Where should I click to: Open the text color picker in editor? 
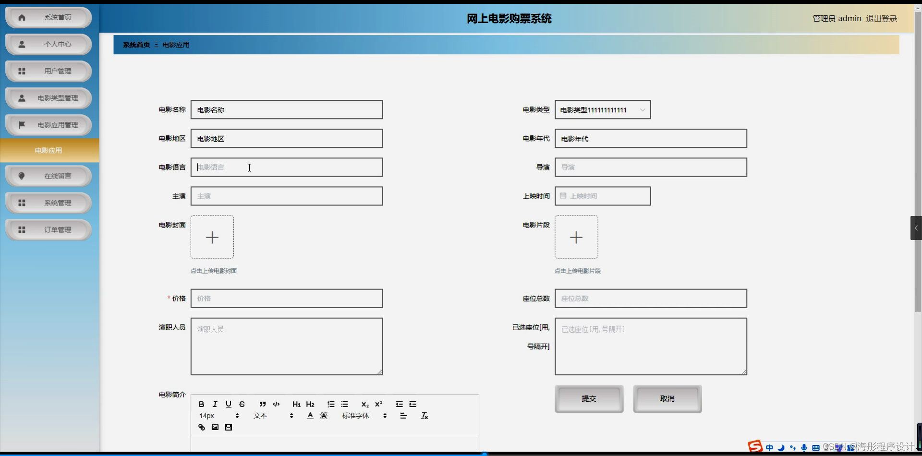pos(310,415)
